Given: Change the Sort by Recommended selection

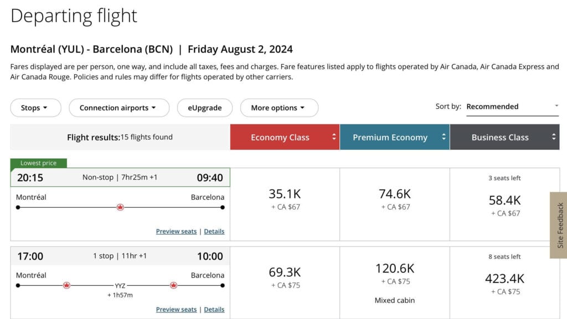Looking at the screenshot, I should point(512,106).
